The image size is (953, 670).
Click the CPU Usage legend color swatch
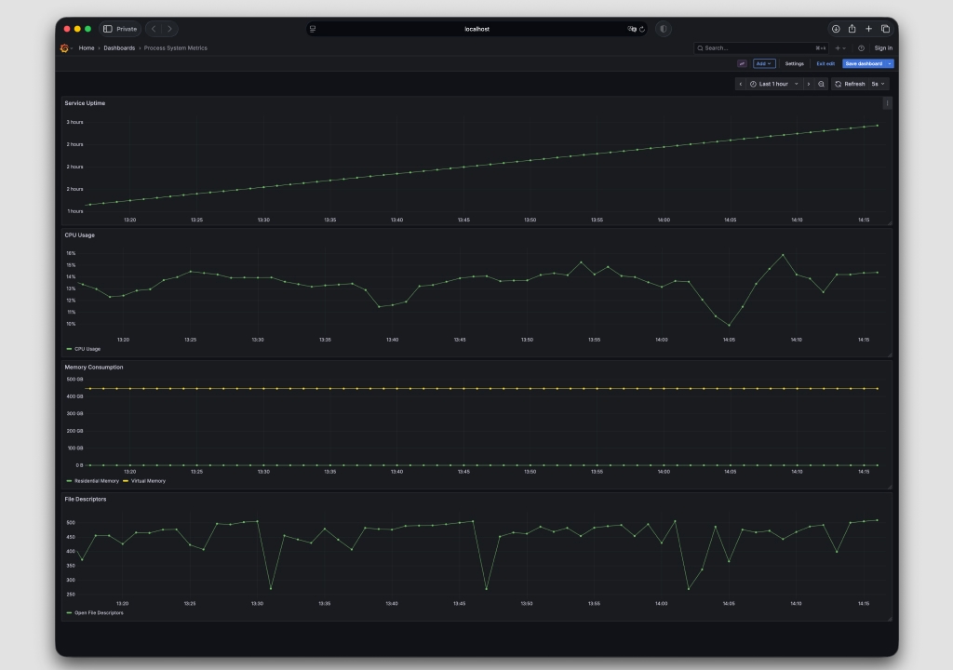68,349
